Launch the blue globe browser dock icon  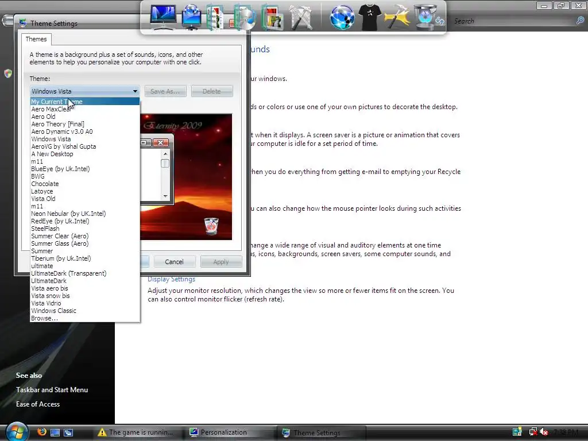(x=342, y=17)
